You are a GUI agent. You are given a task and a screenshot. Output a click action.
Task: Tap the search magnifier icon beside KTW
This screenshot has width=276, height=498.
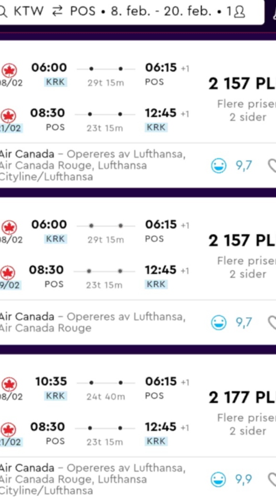pyautogui.click(x=2, y=12)
